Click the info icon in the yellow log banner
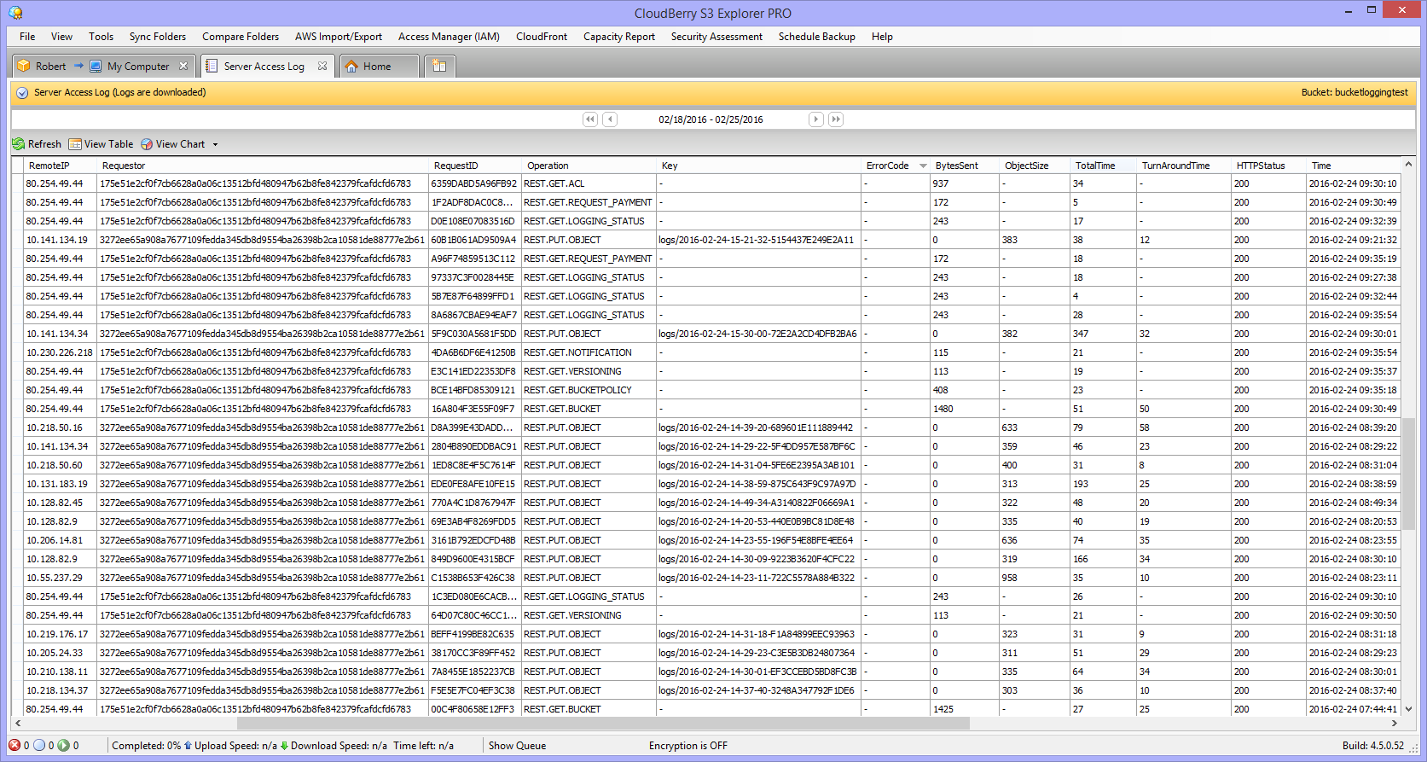 click(x=22, y=92)
